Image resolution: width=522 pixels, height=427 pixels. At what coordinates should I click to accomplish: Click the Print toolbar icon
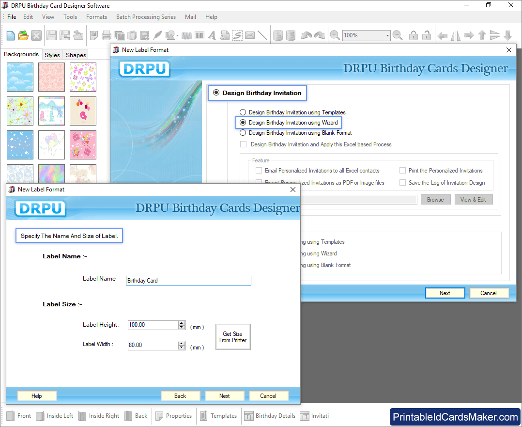click(x=107, y=35)
